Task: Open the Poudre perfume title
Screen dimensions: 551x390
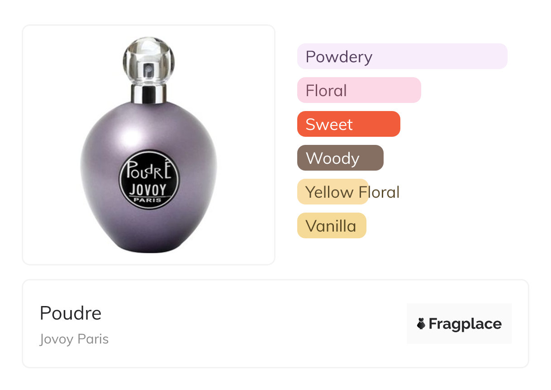Action: (x=71, y=313)
